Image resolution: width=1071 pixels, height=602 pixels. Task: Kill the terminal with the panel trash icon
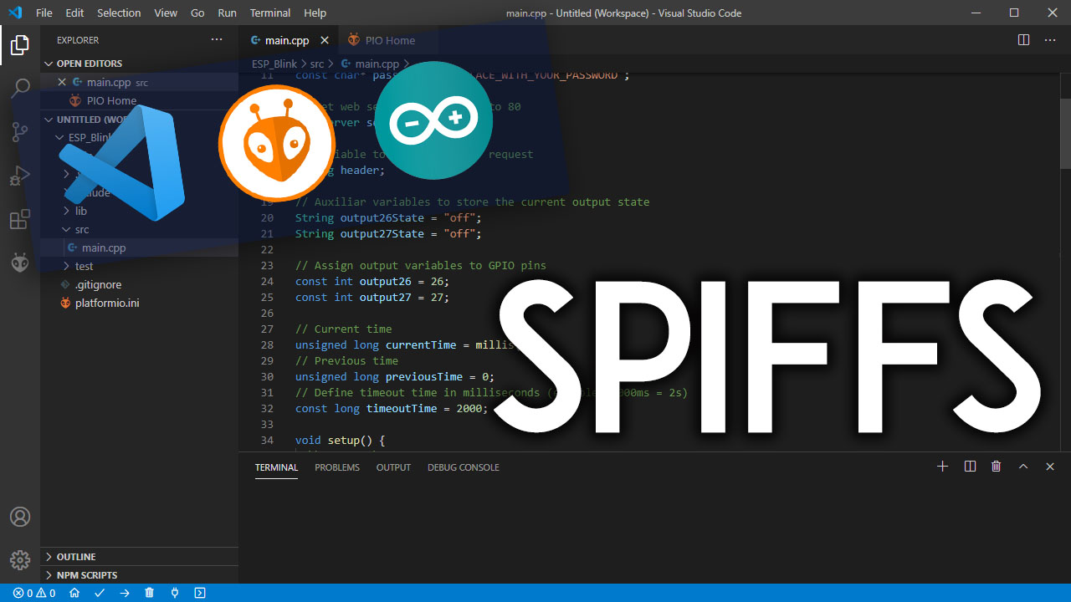tap(996, 467)
